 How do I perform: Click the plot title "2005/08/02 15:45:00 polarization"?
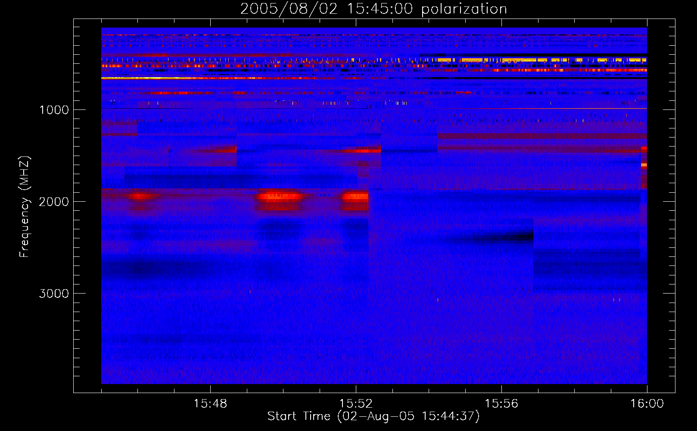(x=373, y=9)
